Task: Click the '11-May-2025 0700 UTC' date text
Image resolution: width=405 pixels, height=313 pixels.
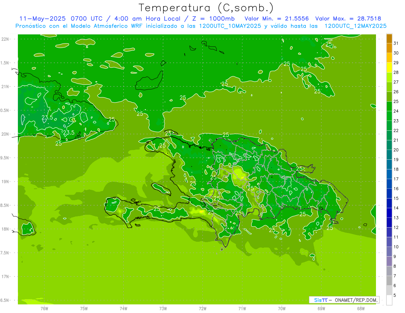Action: [61, 19]
